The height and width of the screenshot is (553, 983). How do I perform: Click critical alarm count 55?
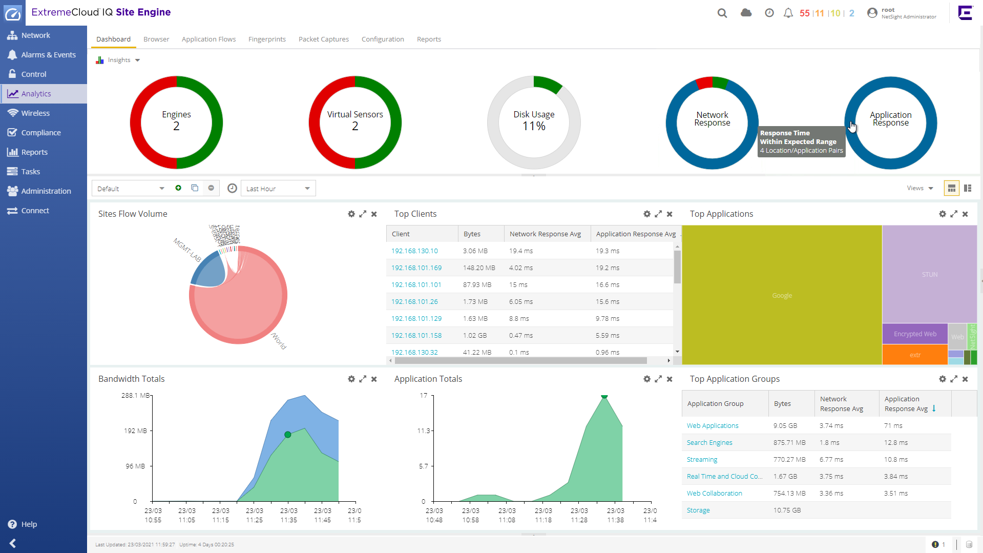click(804, 13)
